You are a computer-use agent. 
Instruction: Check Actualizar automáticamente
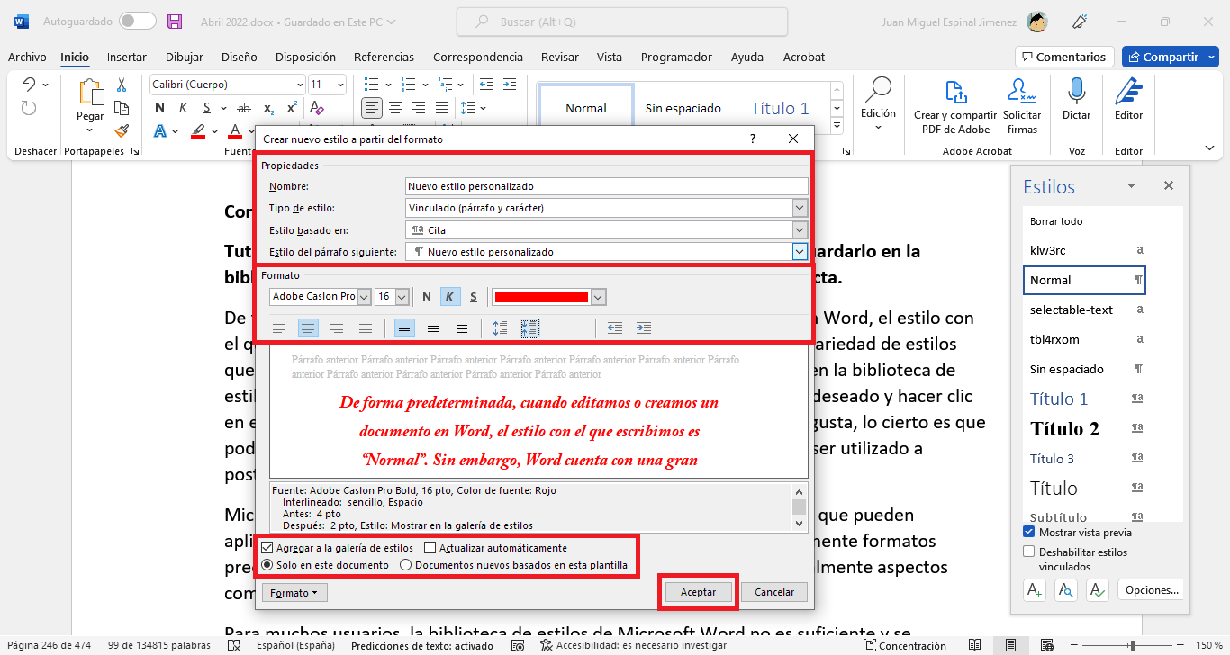(430, 548)
